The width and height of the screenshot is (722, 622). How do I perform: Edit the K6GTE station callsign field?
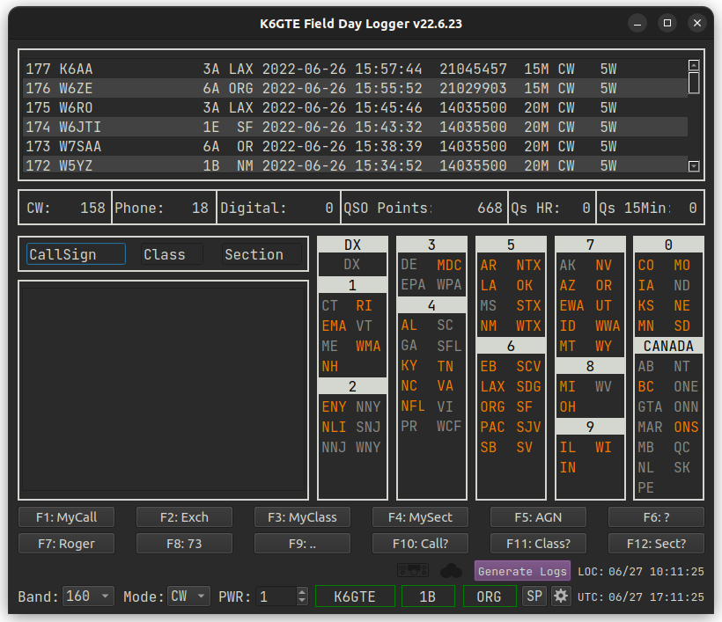click(x=355, y=596)
